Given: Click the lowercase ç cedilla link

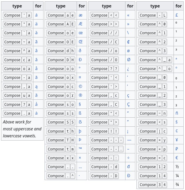Looking at the screenshot, I should click(128, 95).
